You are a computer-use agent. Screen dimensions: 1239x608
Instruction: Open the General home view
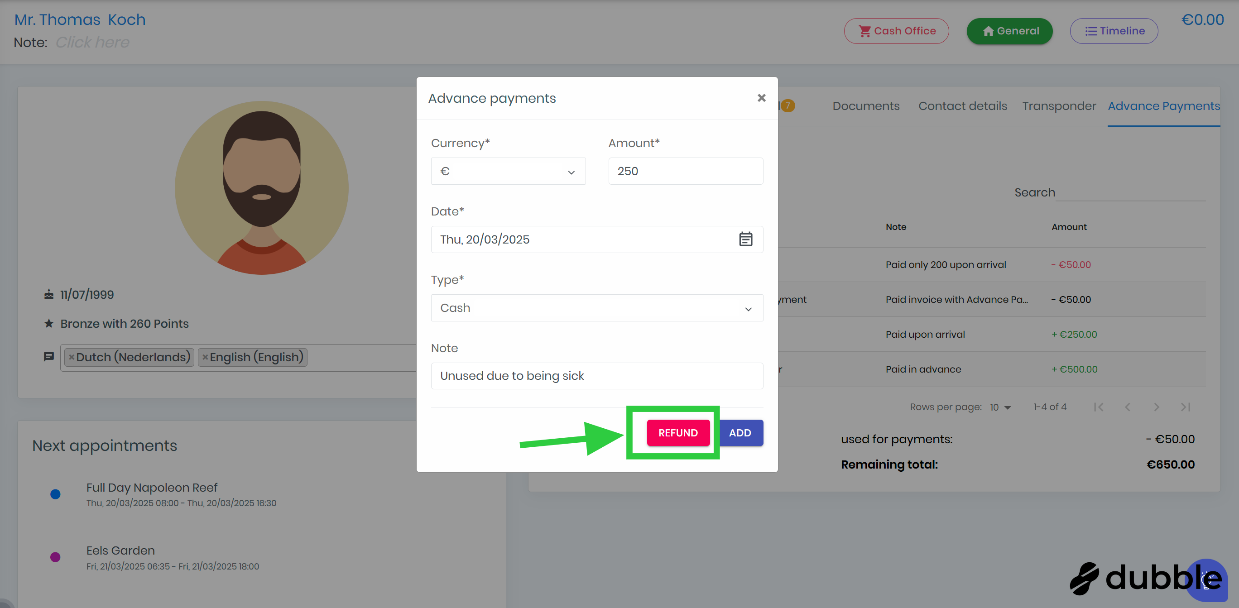(1009, 31)
